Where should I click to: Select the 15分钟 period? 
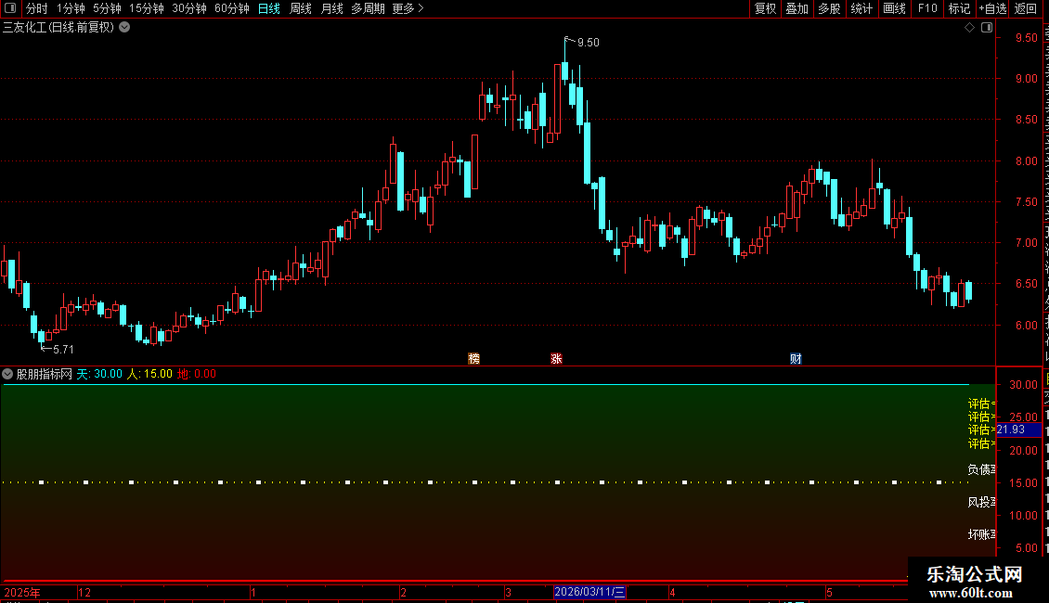coord(147,8)
